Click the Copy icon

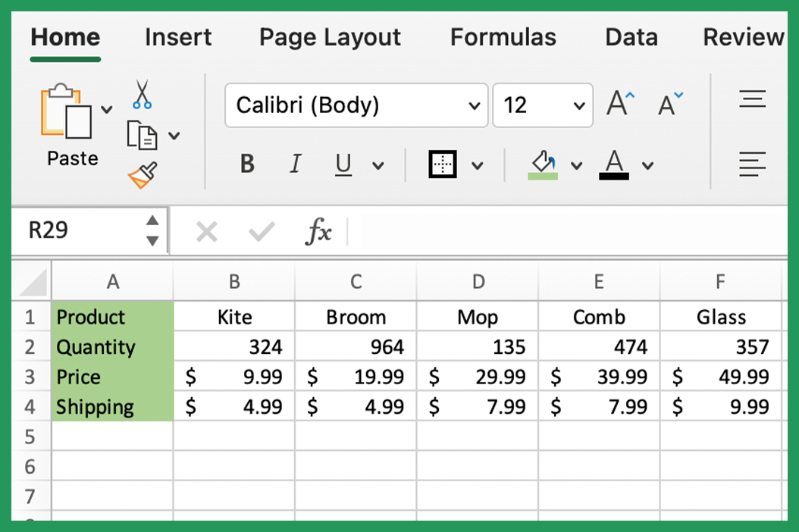click(141, 135)
